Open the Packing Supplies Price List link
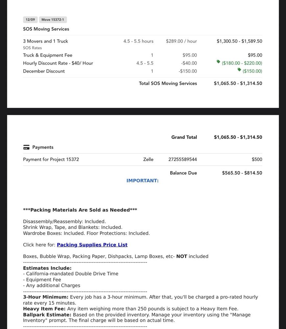286x329 pixels. tap(92, 245)
